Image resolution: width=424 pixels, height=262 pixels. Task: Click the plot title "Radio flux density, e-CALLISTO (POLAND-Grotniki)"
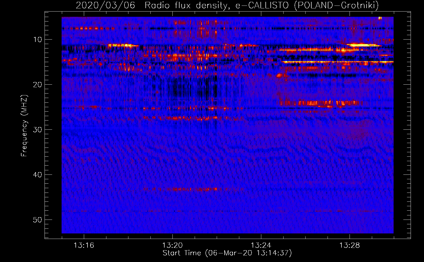click(x=262, y=5)
